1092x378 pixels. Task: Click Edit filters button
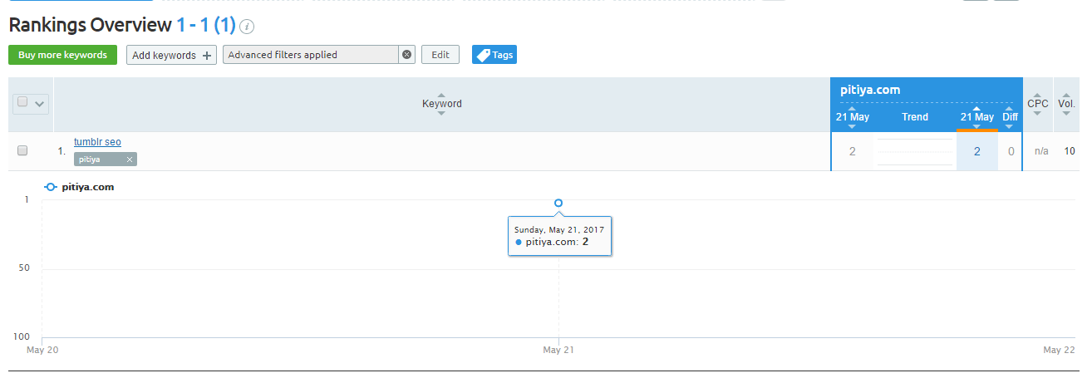(440, 55)
